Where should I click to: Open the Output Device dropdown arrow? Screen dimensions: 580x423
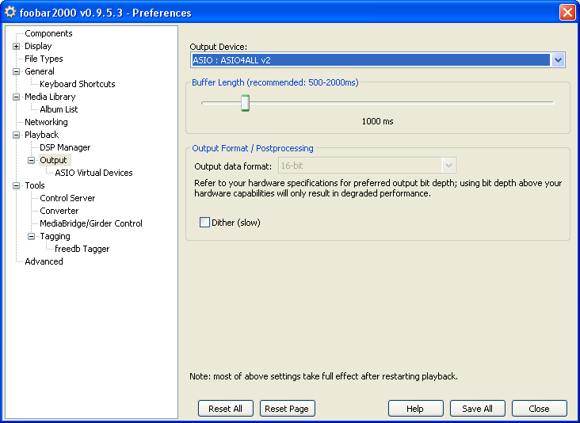click(558, 60)
